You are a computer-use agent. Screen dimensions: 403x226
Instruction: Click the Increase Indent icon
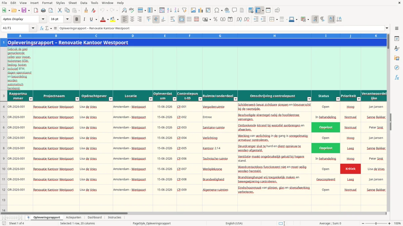click(x=256, y=19)
